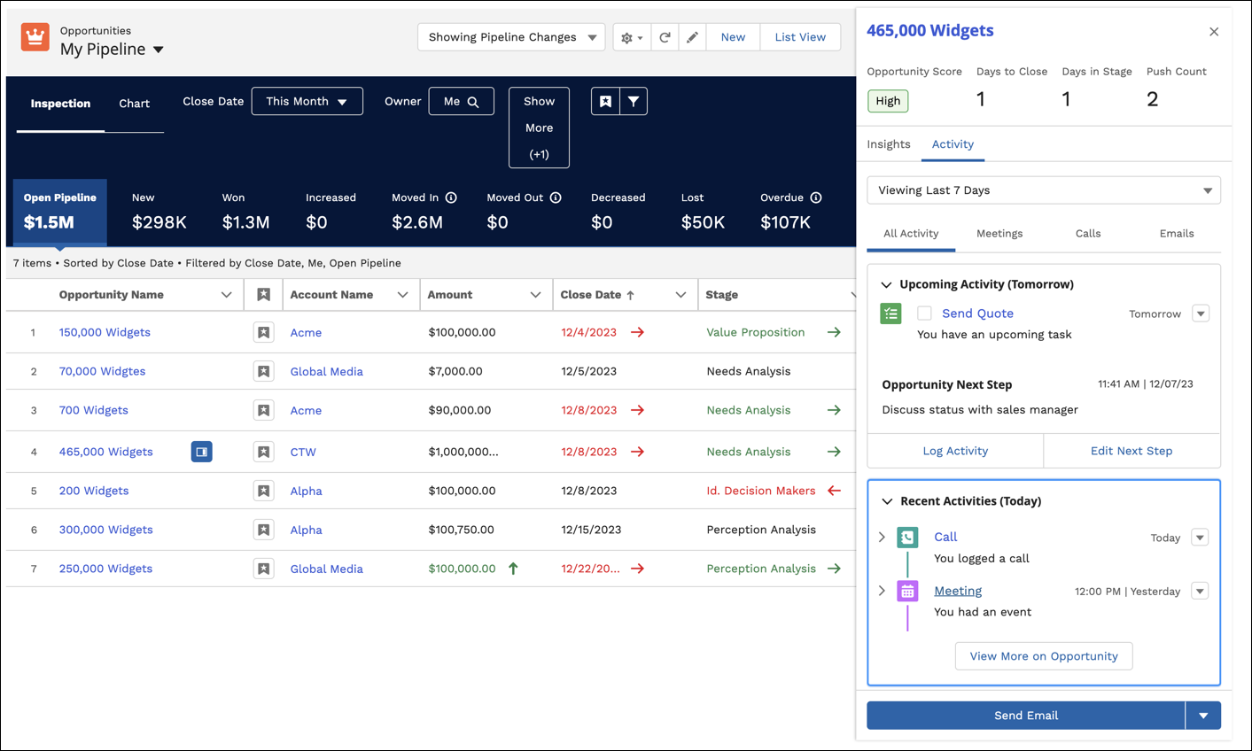This screenshot has height=751, width=1252.
Task: Click the pencil edit icon
Action: tap(692, 37)
